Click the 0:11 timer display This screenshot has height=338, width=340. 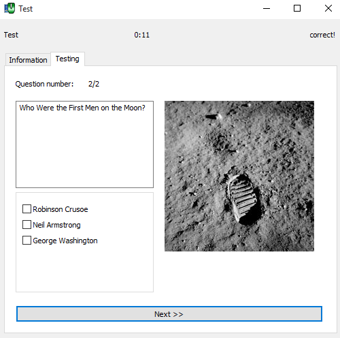pos(142,35)
